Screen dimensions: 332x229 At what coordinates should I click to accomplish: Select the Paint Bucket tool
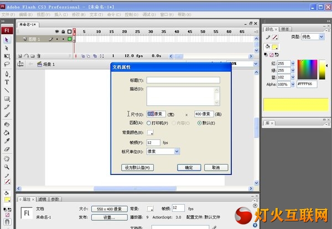tap(7, 133)
